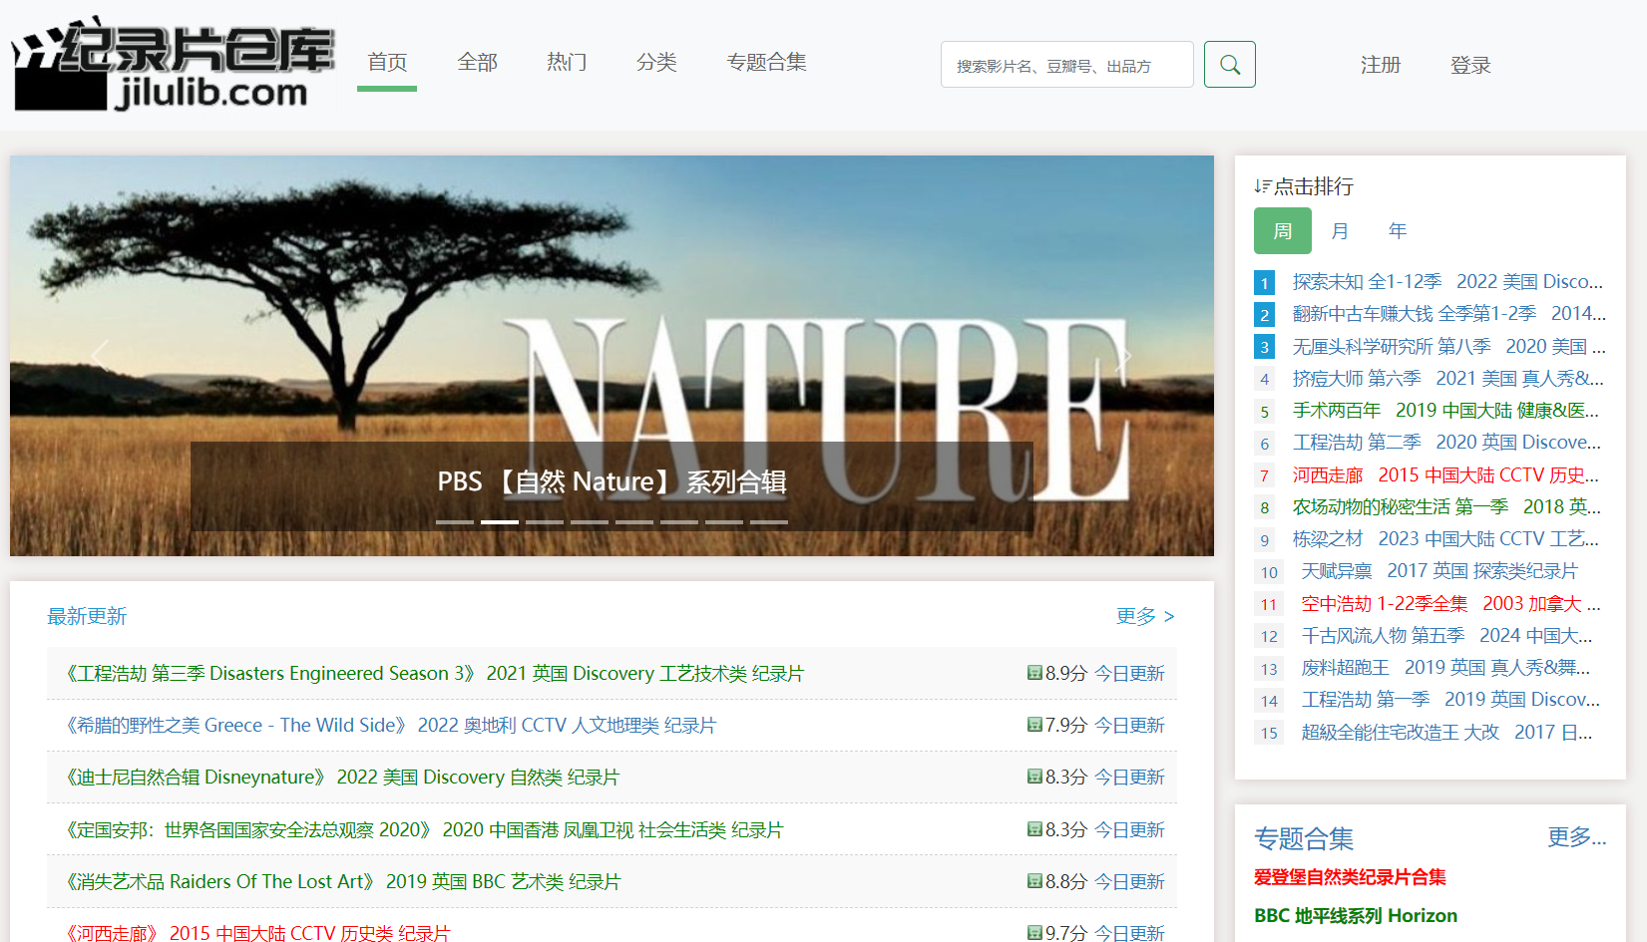Expand 专题合集 with 更多... link
Image resolution: width=1647 pixels, height=942 pixels.
(x=1575, y=837)
